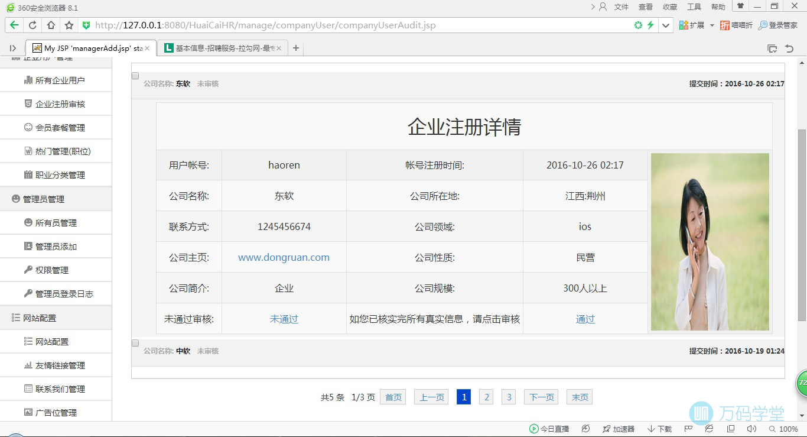807x437 pixels.
Task: Open a new tab with plus button
Action: click(296, 48)
